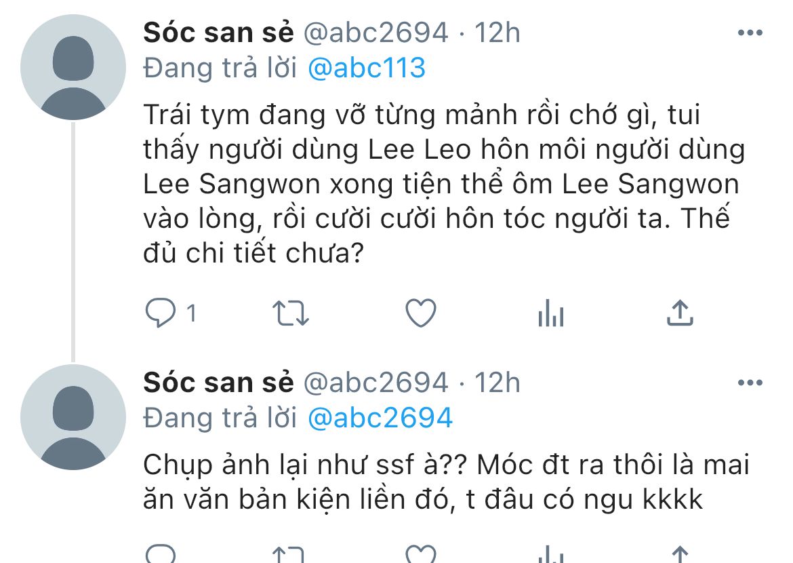Click the reply count on the first tweet
793x563 pixels.
[190, 314]
